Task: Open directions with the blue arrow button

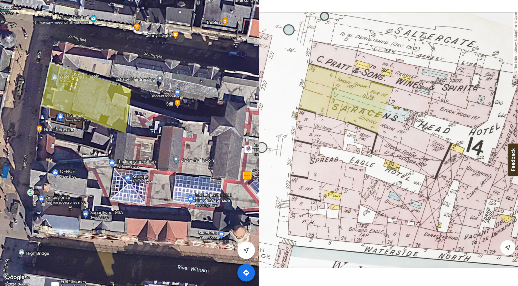Action: click(x=246, y=273)
